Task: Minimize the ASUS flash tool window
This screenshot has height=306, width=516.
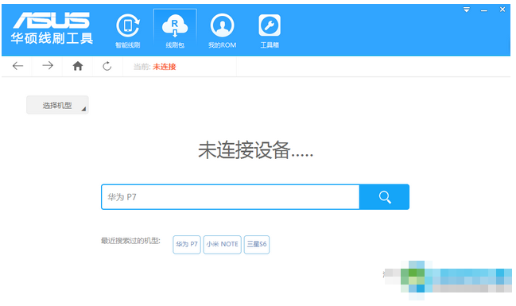Action: click(x=483, y=10)
